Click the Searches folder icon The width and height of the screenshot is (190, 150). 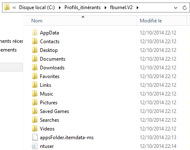tap(35, 120)
